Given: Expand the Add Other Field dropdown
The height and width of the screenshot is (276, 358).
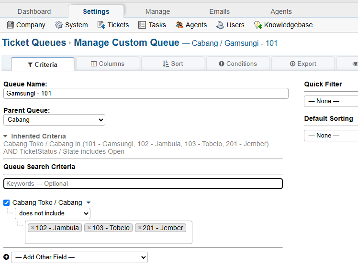Looking at the screenshot, I should [x=79, y=257].
